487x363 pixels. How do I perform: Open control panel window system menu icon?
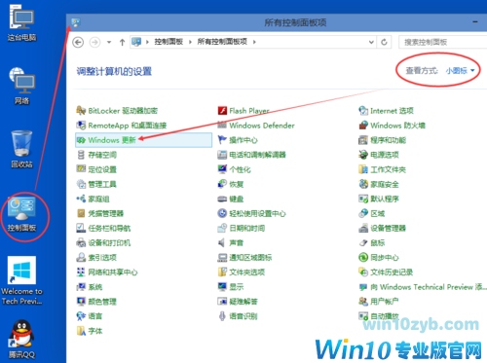click(x=76, y=22)
